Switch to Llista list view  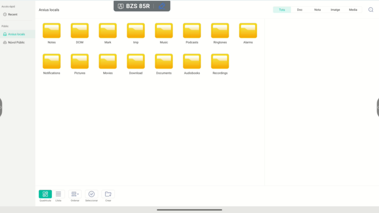click(x=58, y=194)
